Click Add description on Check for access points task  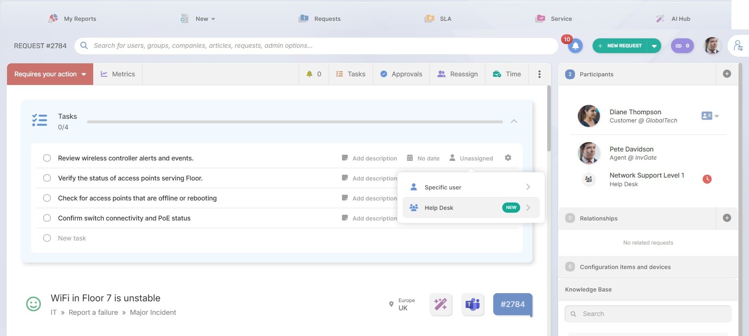click(x=375, y=198)
